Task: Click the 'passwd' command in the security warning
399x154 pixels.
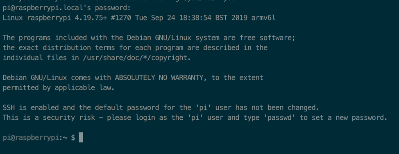Action: pos(279,118)
